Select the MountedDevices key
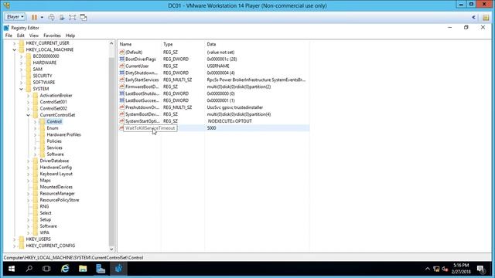 tap(56, 187)
